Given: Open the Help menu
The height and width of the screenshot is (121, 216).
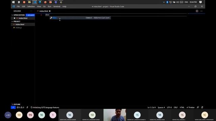Looking at the screenshot, I should click(x=64, y=6).
